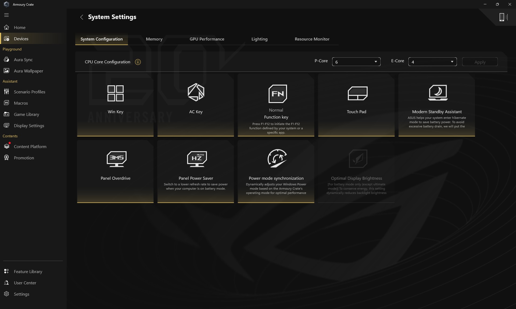Screen dimensions: 516x309
Task: Switch the Function key mode tile
Action: point(276,105)
